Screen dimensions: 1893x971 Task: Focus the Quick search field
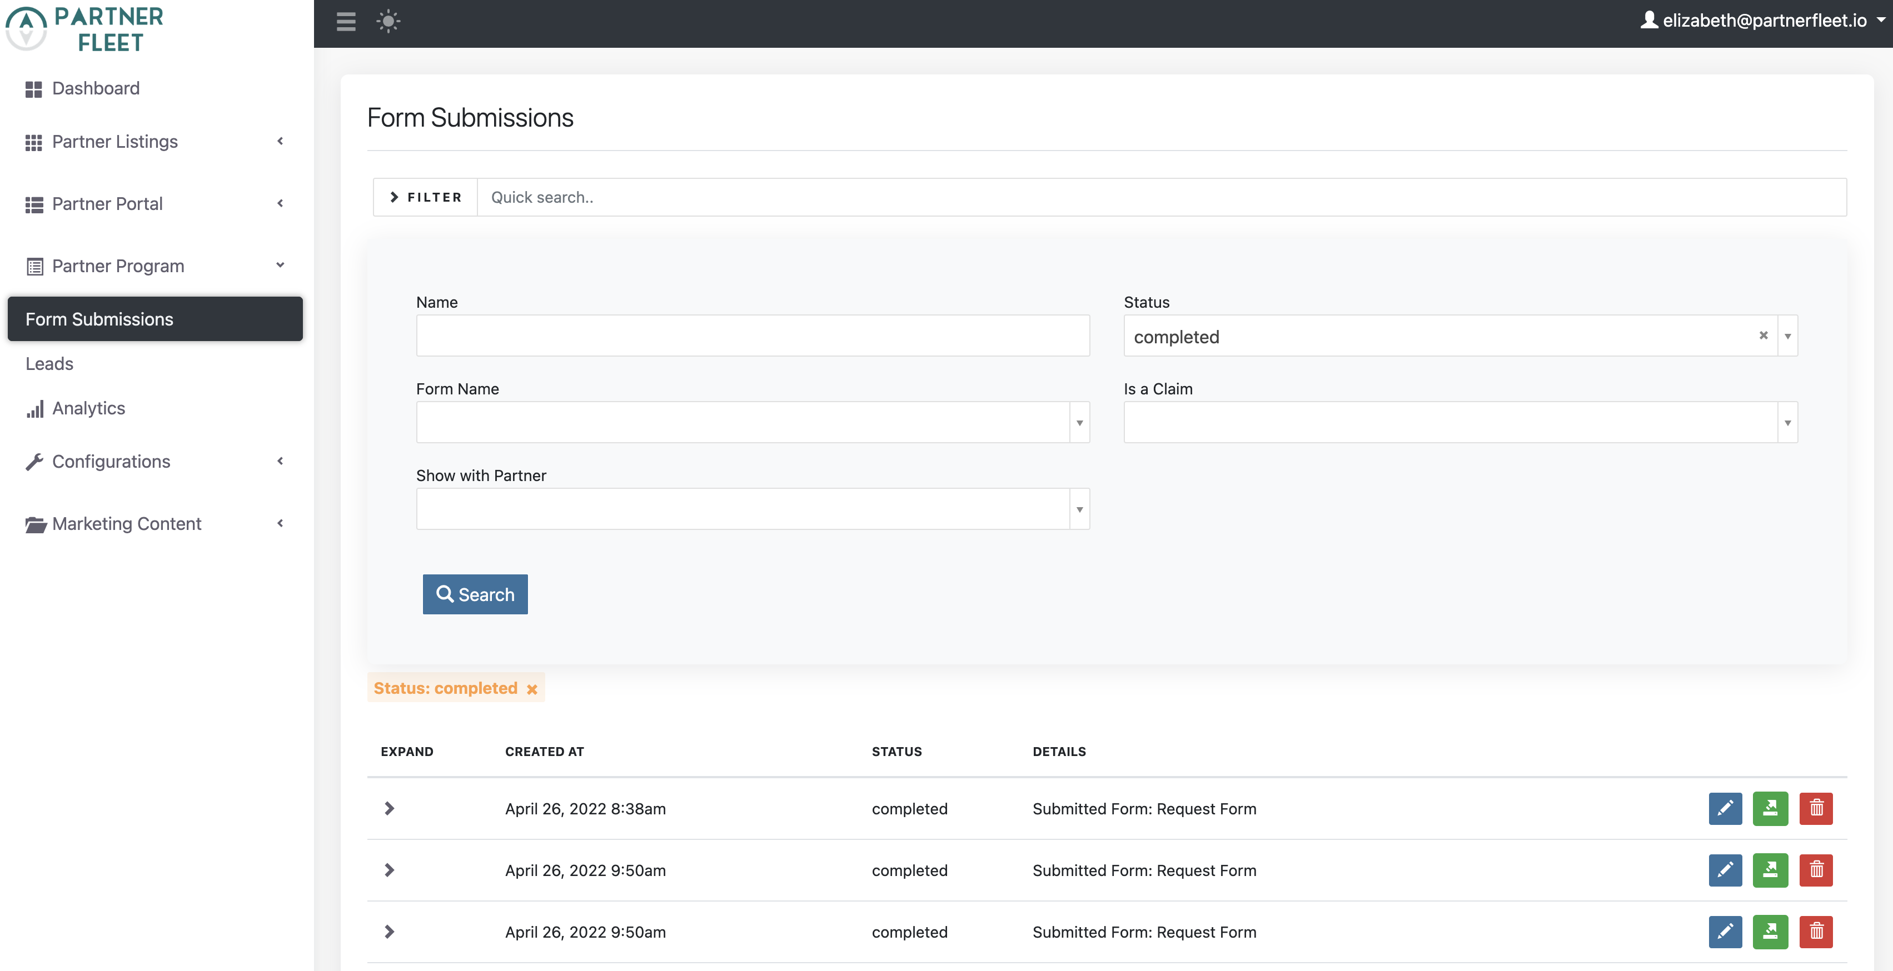(1161, 197)
